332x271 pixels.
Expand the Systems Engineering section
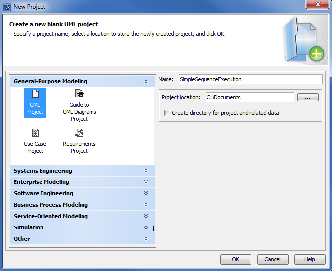point(83,171)
